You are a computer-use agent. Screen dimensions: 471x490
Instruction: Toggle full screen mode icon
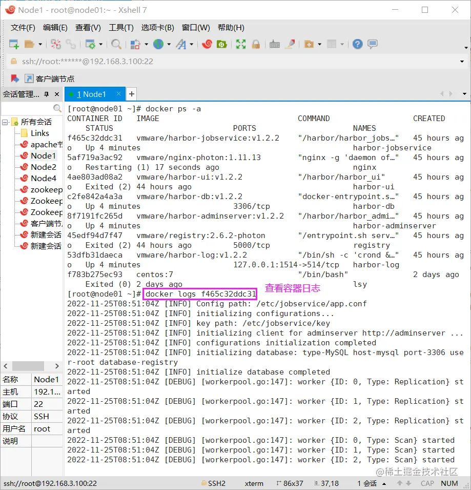(x=241, y=44)
